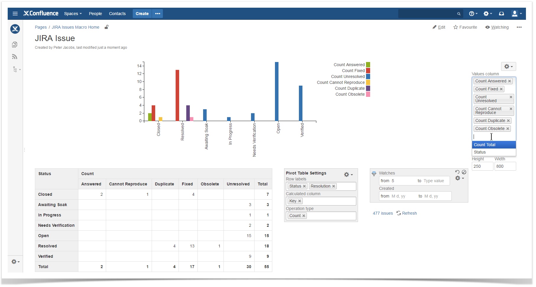Remove the Count Duplicate value tag
The width and height of the screenshot is (536, 287).
click(x=508, y=120)
